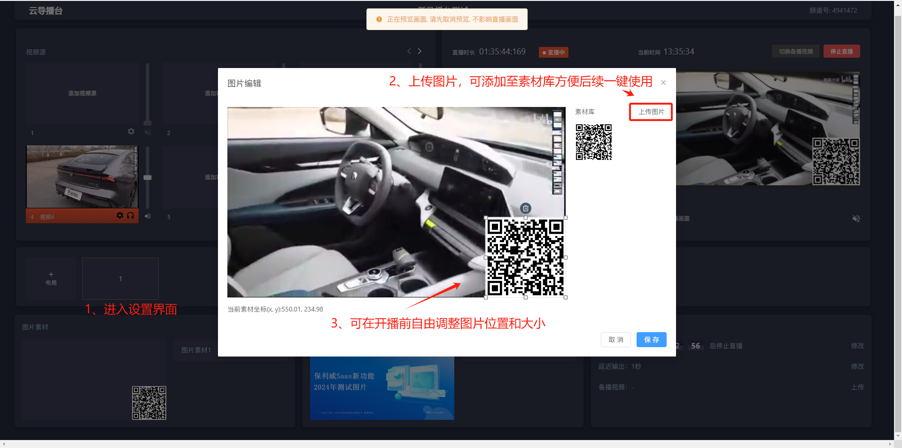Click the 直播时长 01:35:44:169 timer
902x448 pixels.
[x=489, y=52]
